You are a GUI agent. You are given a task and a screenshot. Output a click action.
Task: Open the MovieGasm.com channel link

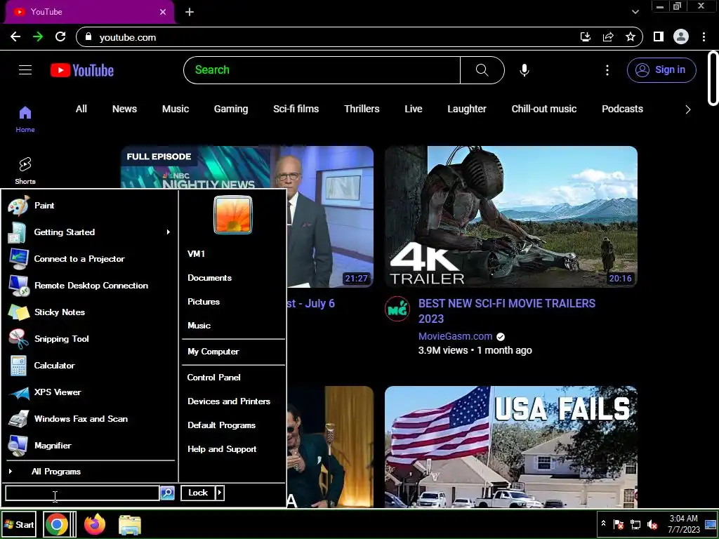tap(455, 336)
